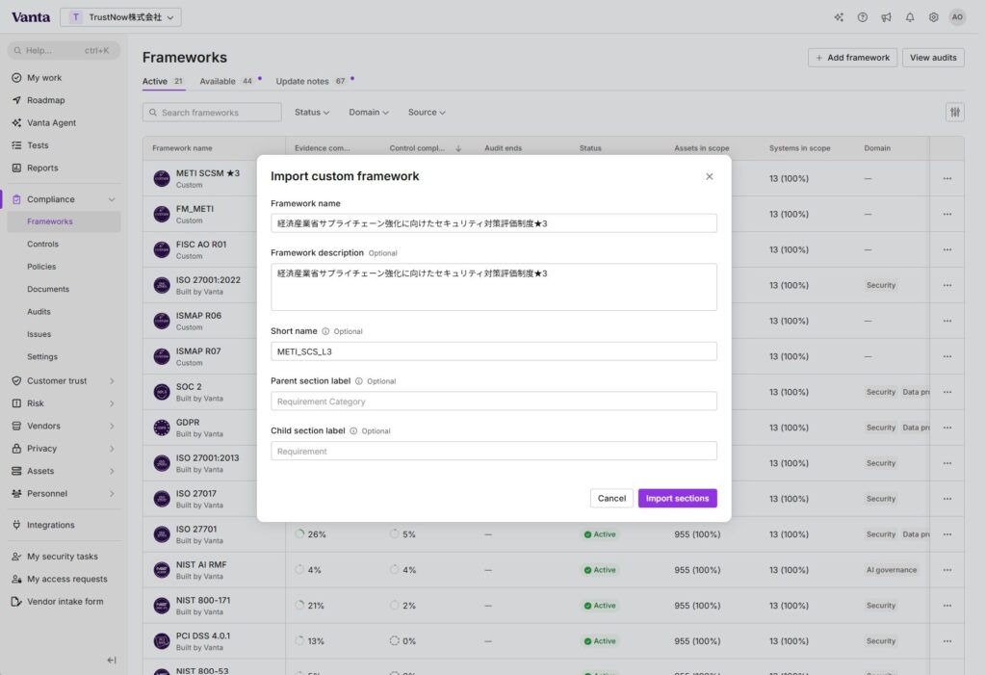Click the Vanta AI sparkle icon
986x675 pixels.
[839, 17]
